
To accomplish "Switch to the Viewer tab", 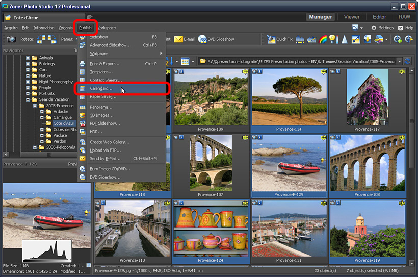I will (352, 17).
